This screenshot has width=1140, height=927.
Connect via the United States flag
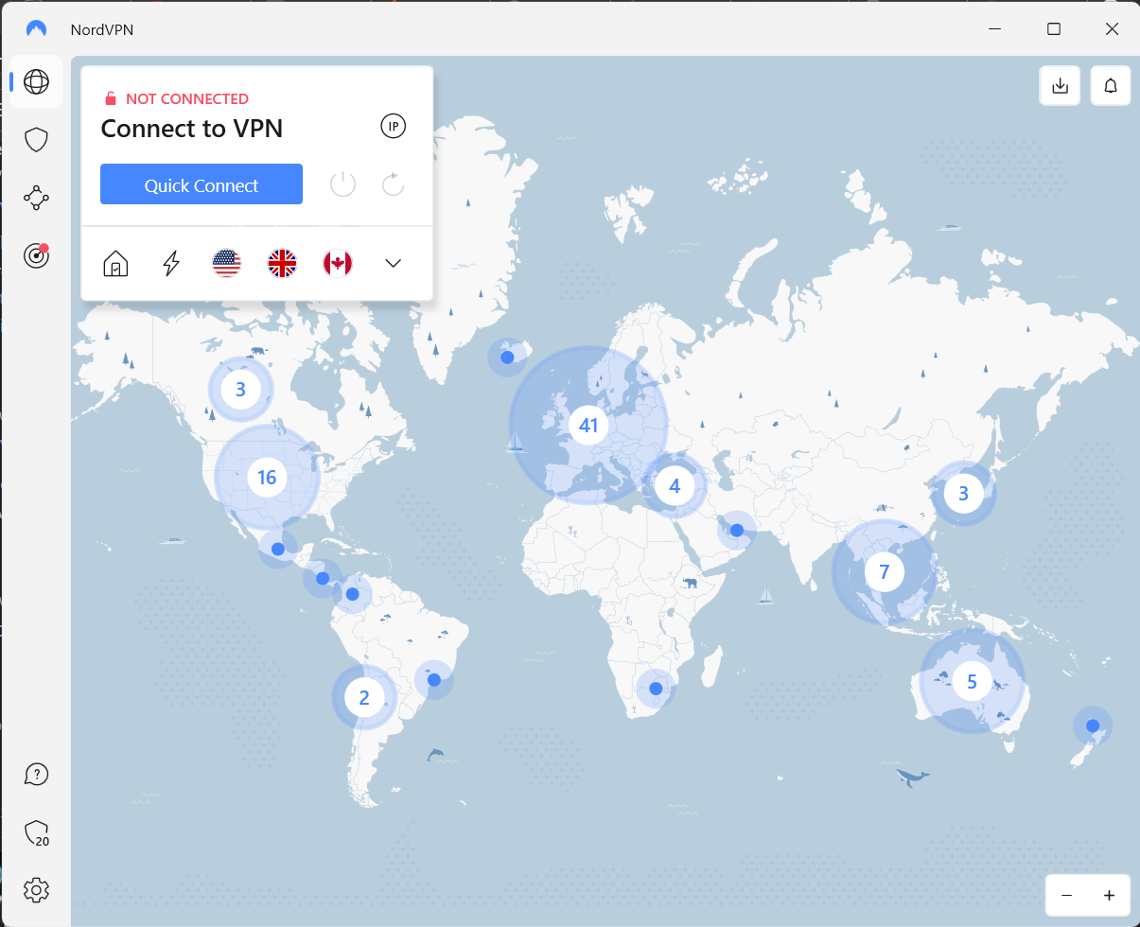(x=227, y=263)
